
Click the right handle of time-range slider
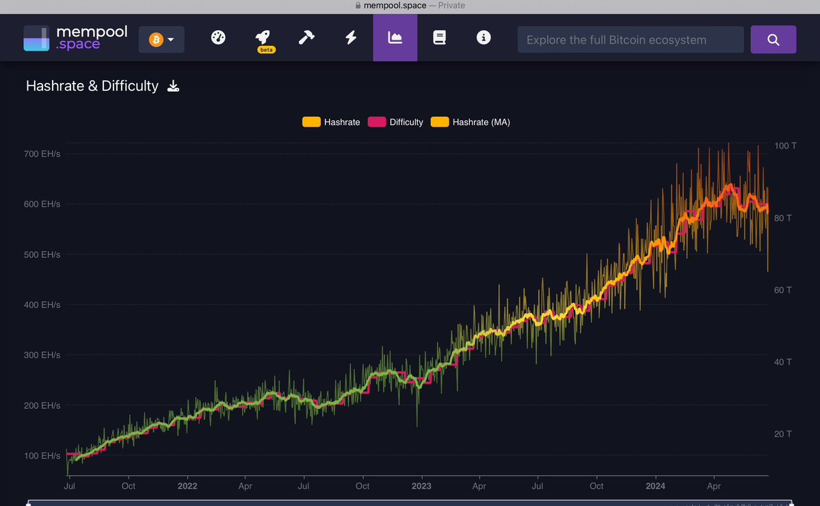[x=791, y=503]
